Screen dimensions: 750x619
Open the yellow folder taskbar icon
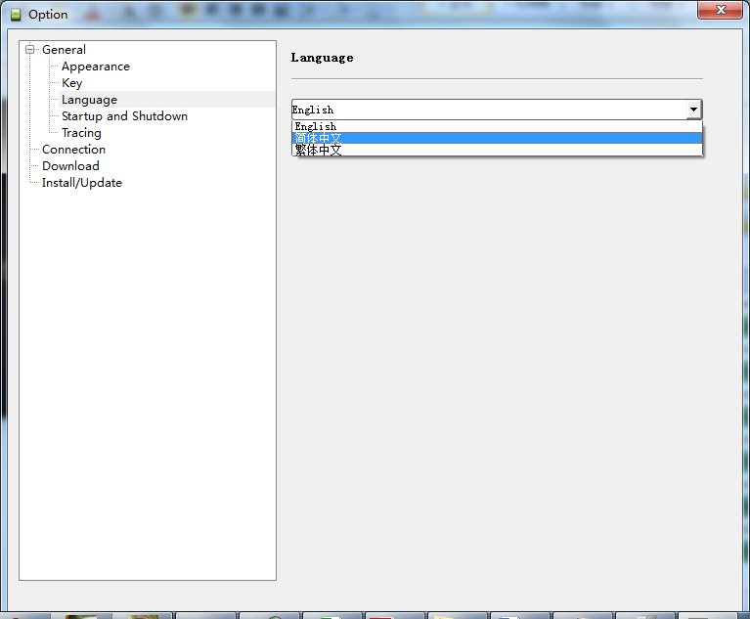[x=453, y=615]
